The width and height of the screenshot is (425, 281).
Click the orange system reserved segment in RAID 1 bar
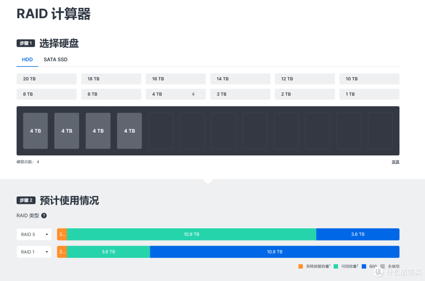(62, 252)
